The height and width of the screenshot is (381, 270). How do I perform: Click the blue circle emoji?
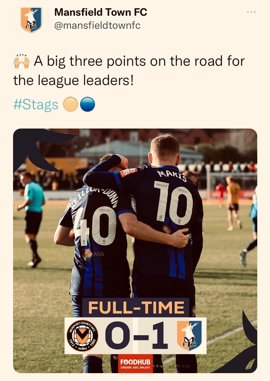(x=87, y=104)
